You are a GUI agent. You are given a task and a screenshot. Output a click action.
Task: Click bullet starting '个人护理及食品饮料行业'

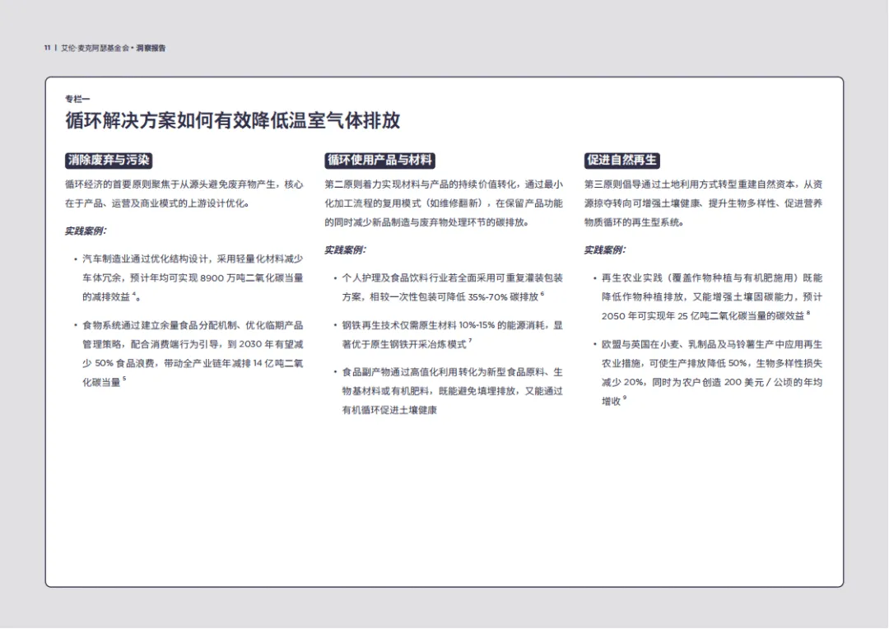452,287
